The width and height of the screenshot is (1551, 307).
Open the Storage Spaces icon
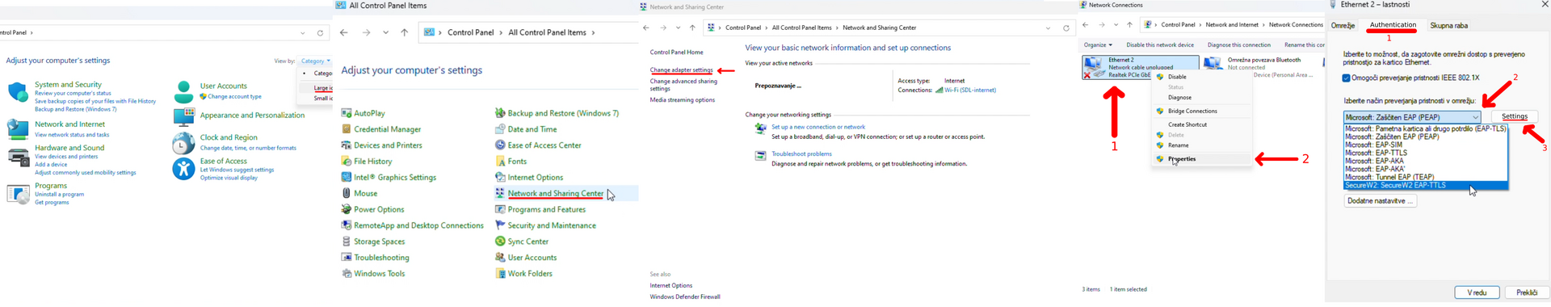tap(347, 242)
